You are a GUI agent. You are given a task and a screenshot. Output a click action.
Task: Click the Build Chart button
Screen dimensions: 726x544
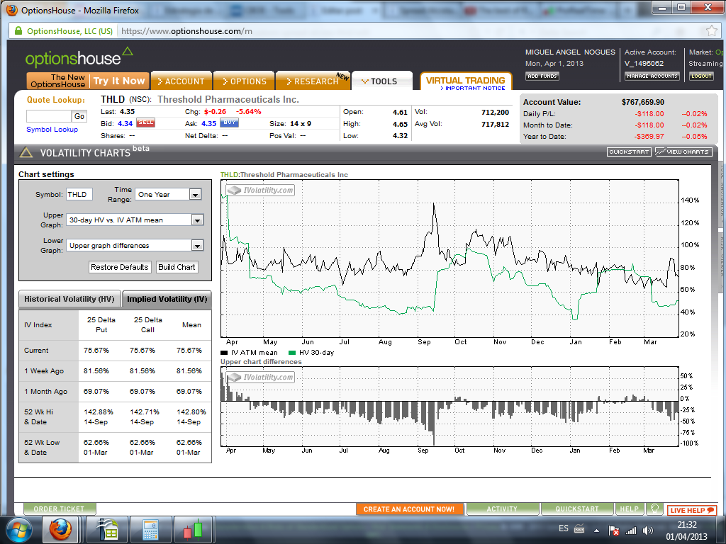177,267
